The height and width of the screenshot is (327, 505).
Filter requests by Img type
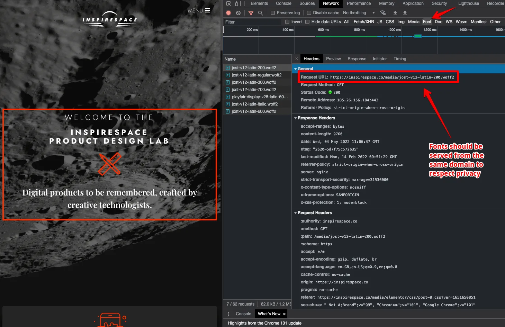pos(401,22)
